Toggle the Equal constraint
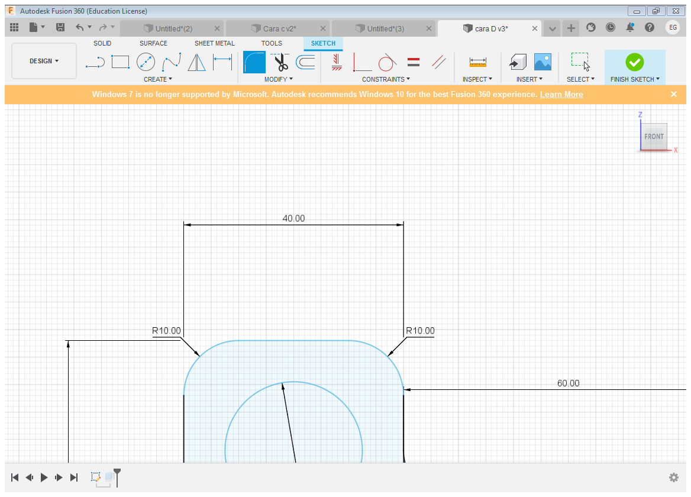691x497 pixels. pos(414,62)
